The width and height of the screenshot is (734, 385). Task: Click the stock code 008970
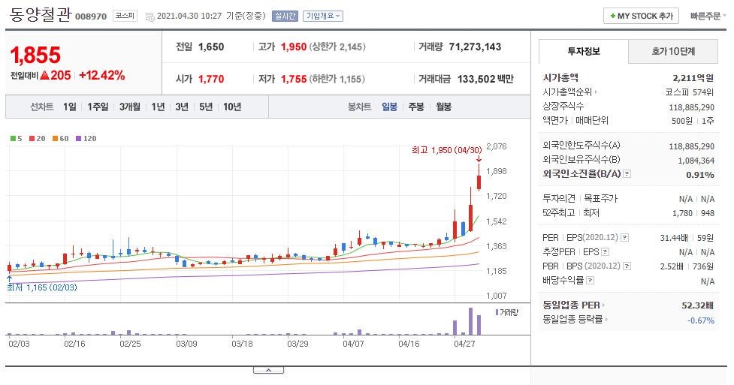91,17
